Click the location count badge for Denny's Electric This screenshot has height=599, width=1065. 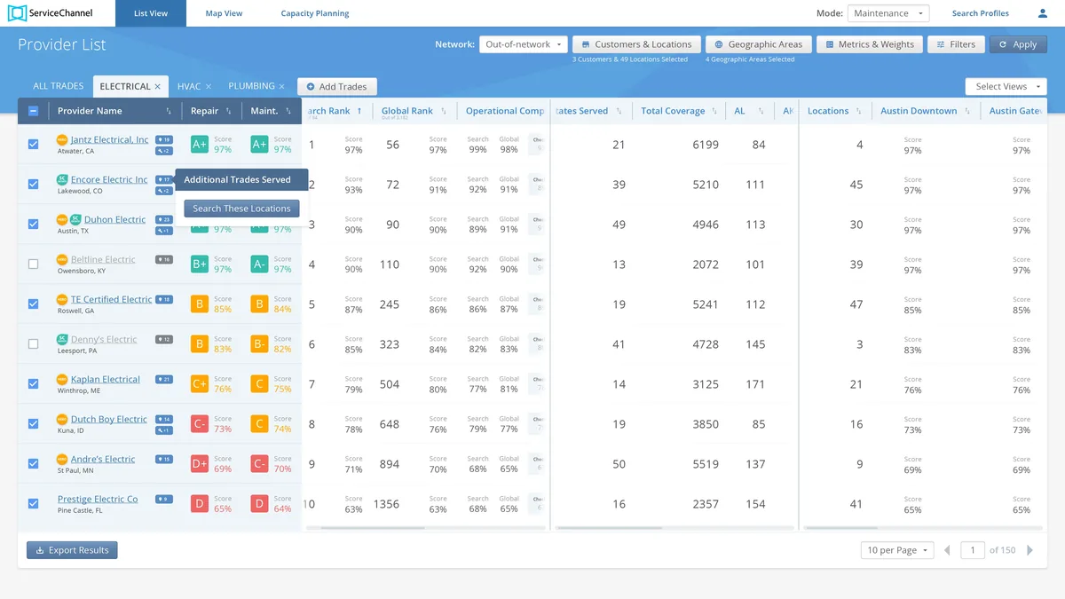point(164,340)
